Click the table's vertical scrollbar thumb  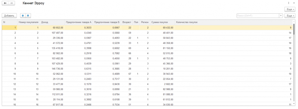(x=294, y=29)
